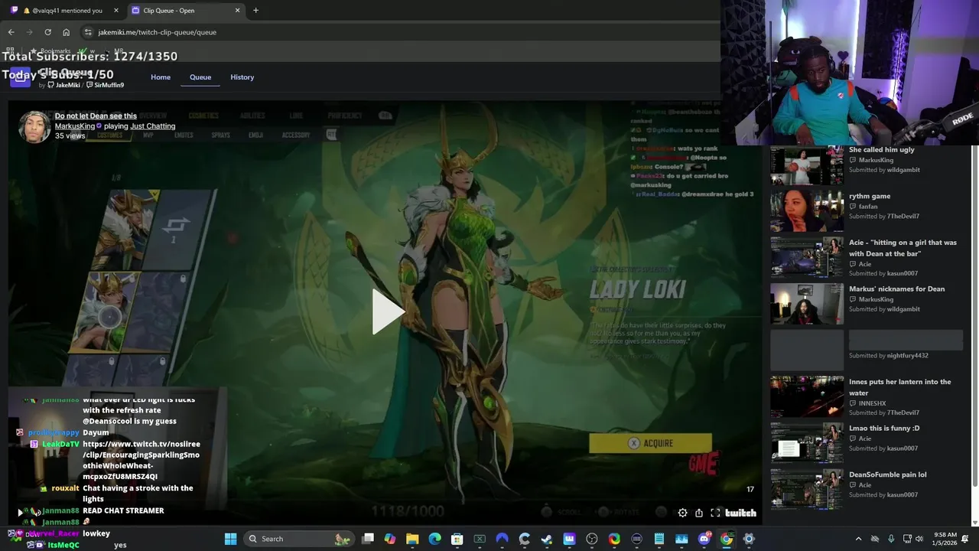Launch Copilot from the taskbar

click(390, 539)
